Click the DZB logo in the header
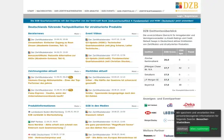 (x=187, y=7)
